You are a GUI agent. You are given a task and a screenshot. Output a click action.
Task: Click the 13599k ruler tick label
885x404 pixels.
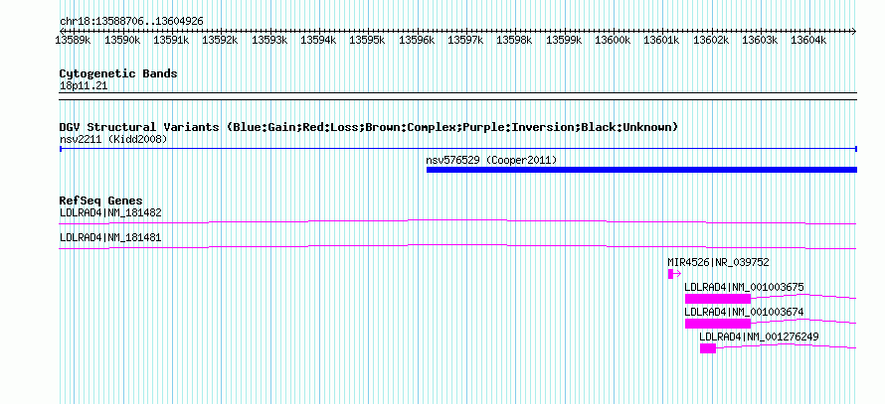(x=563, y=40)
